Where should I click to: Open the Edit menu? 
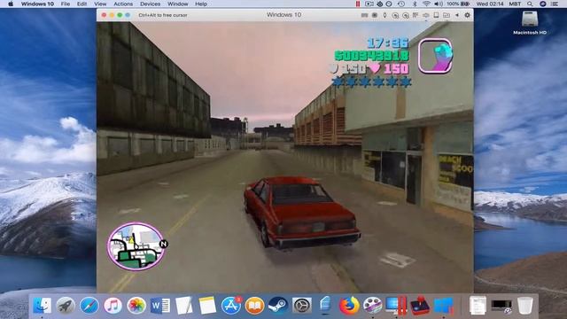(x=82, y=4)
